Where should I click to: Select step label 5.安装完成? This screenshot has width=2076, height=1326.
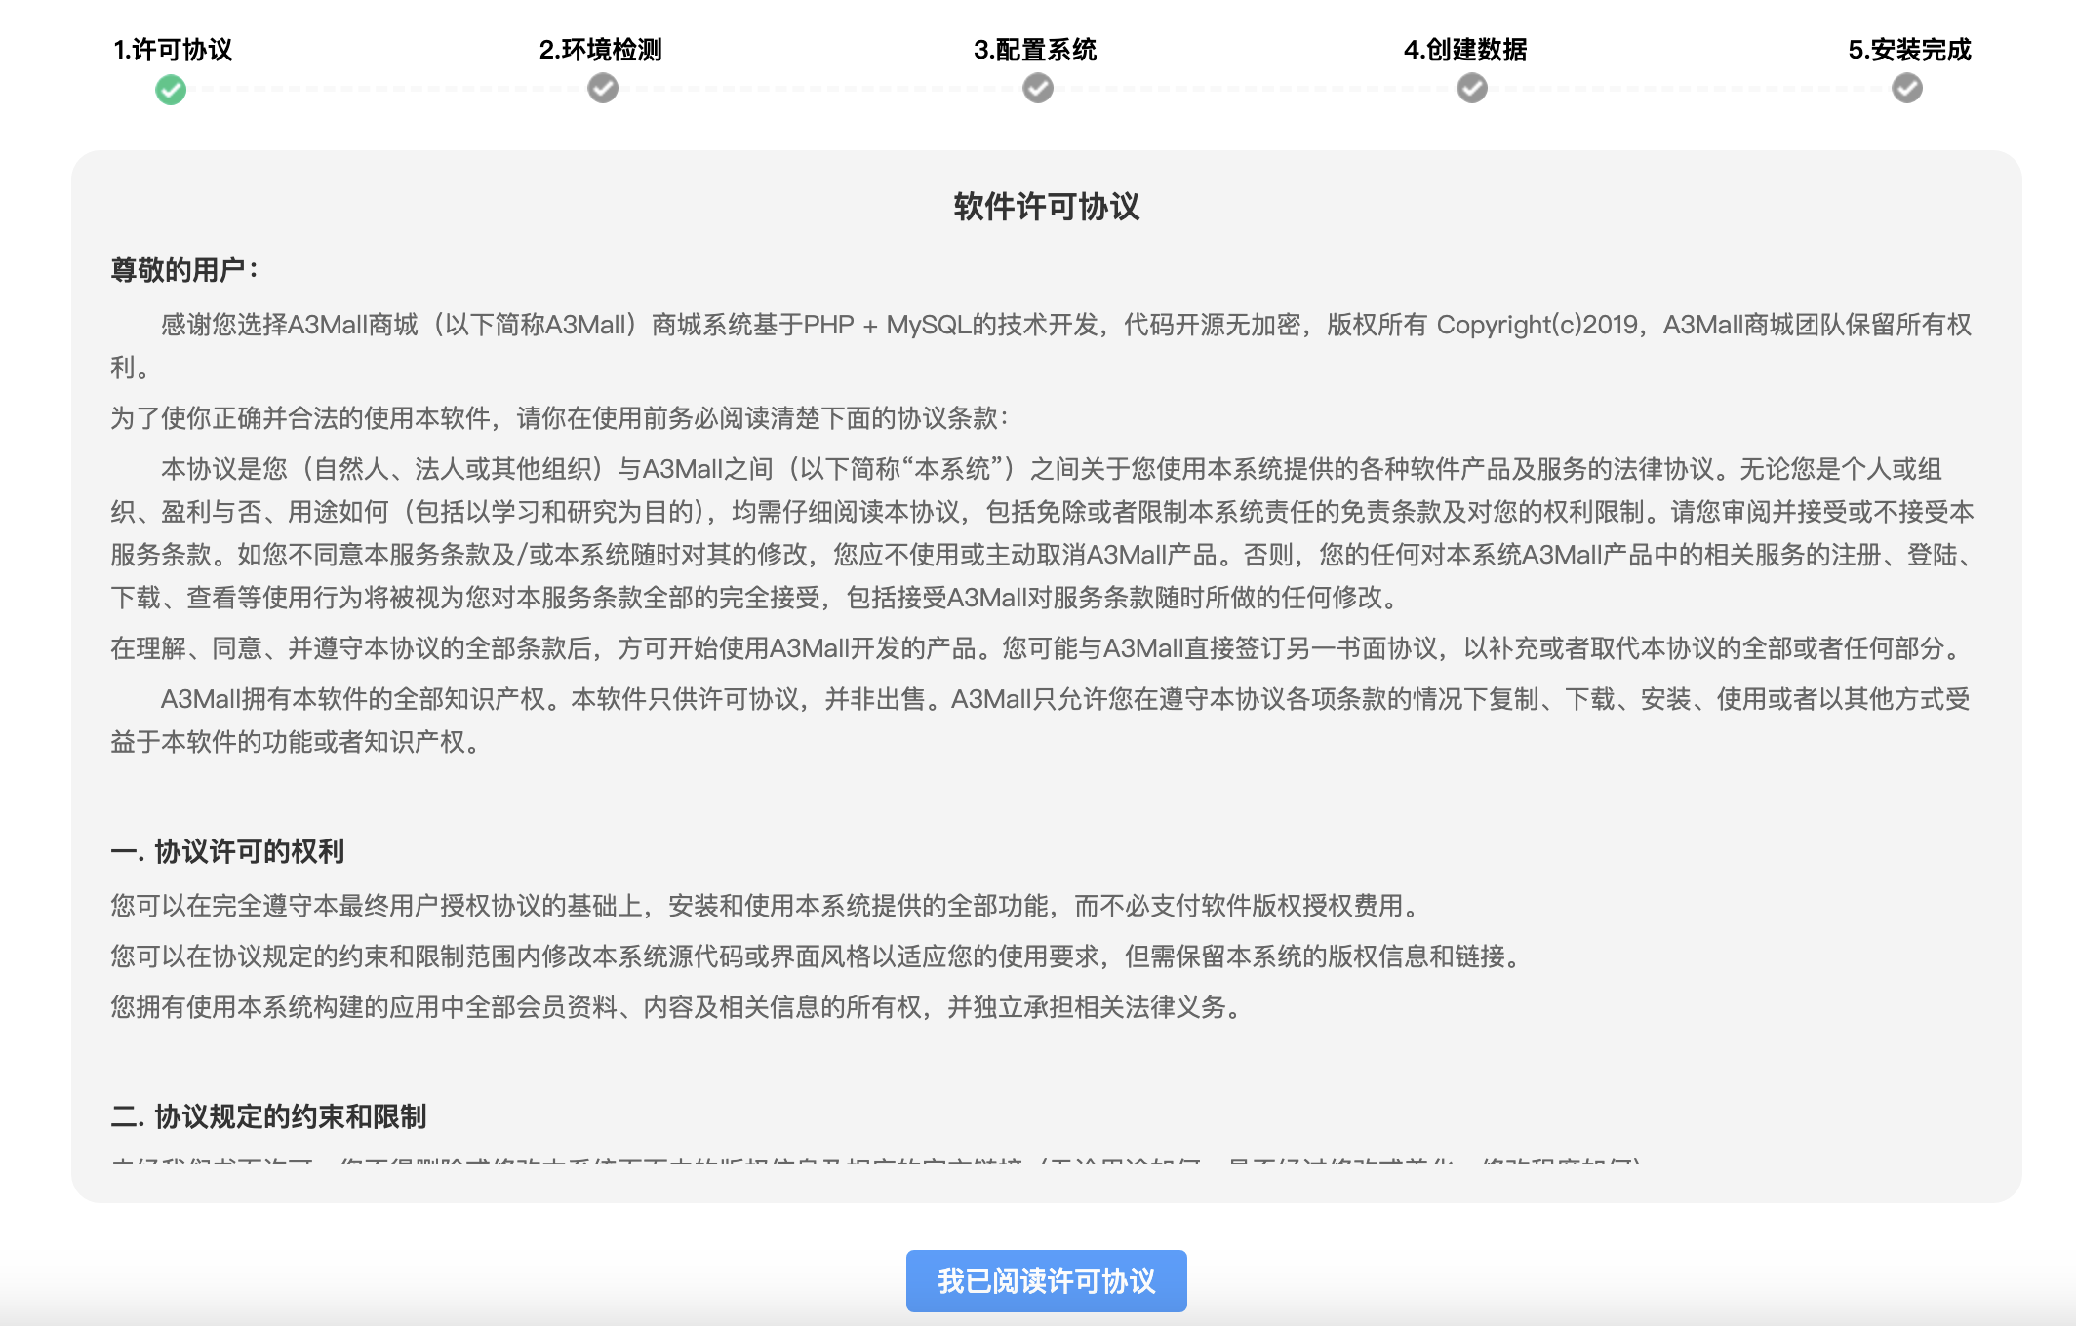(x=1909, y=50)
